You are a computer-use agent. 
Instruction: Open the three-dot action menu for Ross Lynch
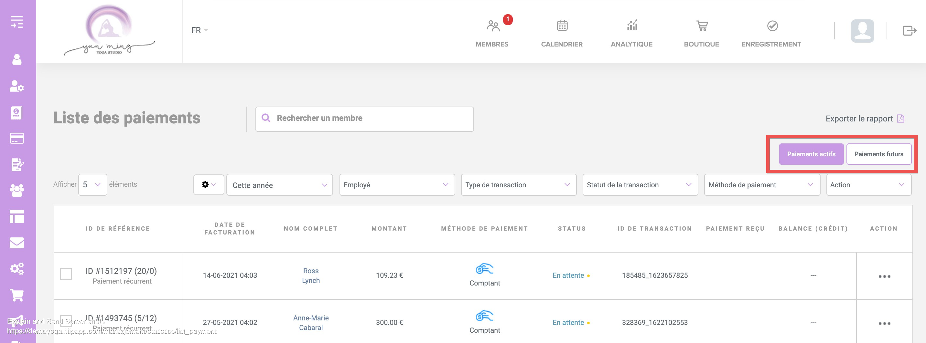point(884,276)
